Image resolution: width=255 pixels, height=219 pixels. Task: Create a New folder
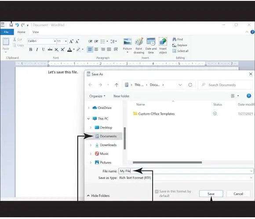pyautogui.click(x=121, y=96)
